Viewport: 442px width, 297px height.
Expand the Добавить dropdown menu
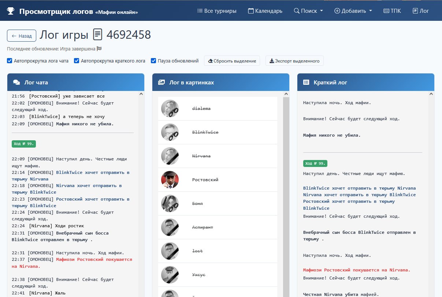coord(353,11)
